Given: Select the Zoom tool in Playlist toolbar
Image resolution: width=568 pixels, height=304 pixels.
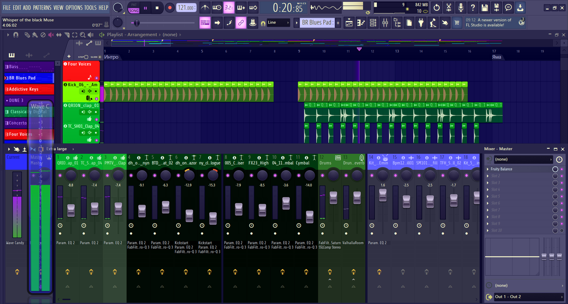Looking at the screenshot, I should click(83, 35).
